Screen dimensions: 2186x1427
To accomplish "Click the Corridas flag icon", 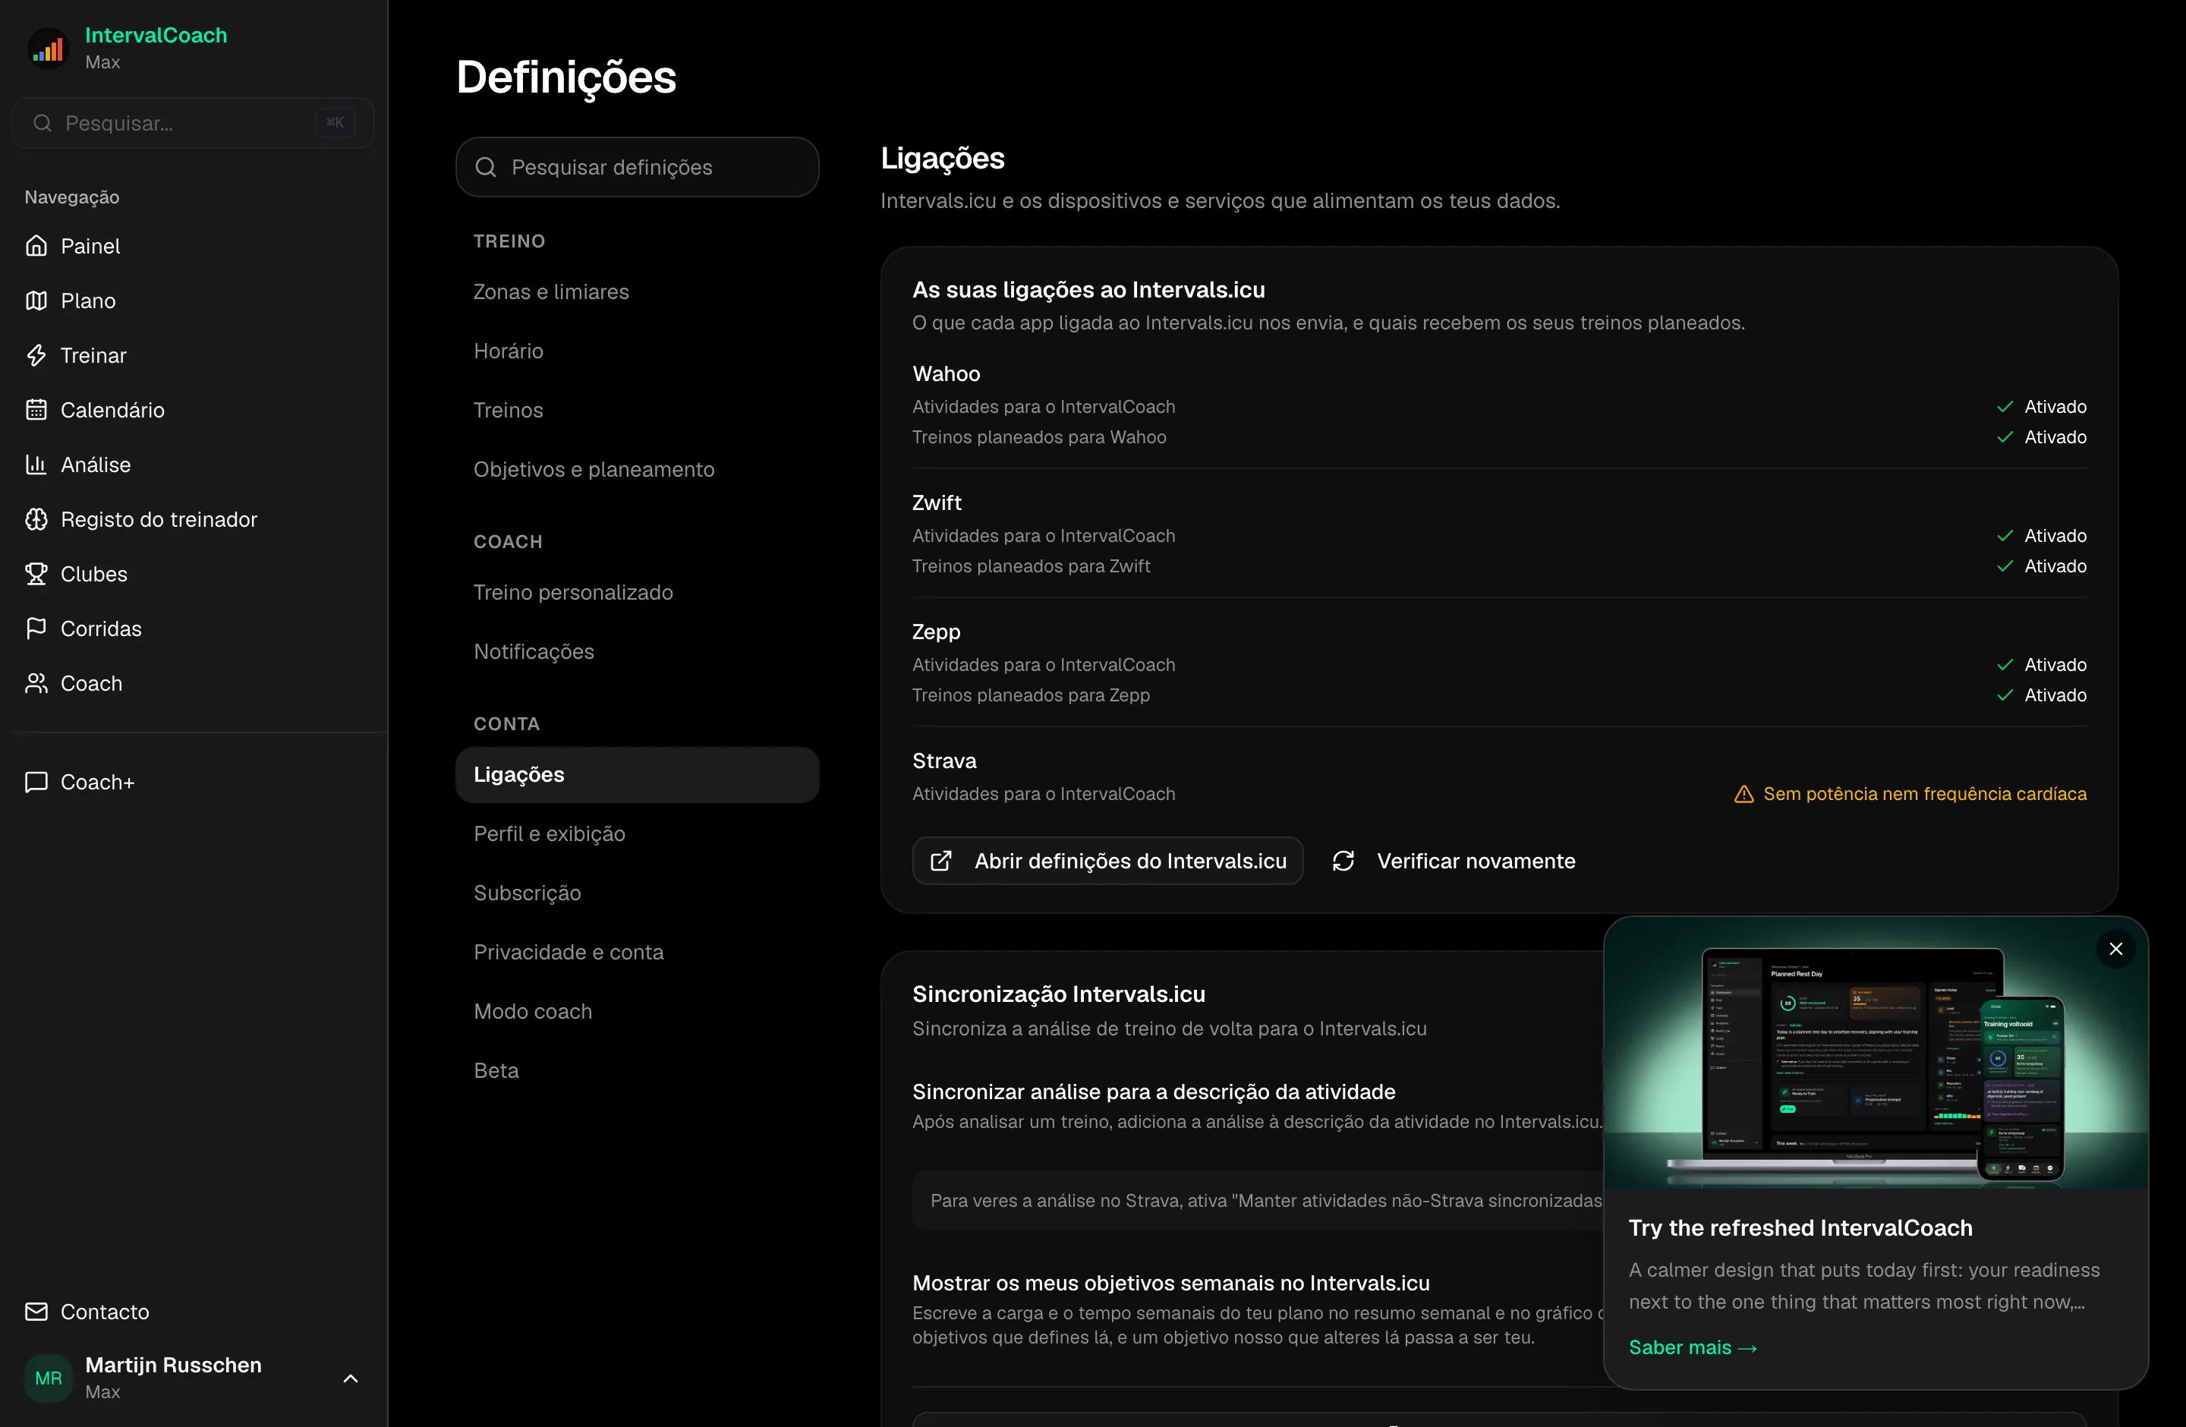I will [36, 628].
